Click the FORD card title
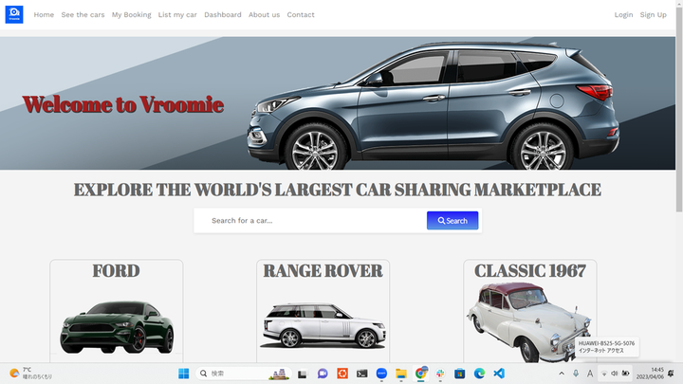This screenshot has height=384, width=683. point(116,271)
